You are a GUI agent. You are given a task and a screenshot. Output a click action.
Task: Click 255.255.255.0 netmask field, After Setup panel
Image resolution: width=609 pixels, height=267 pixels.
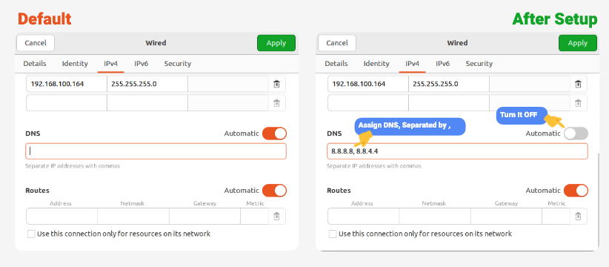[x=449, y=84]
